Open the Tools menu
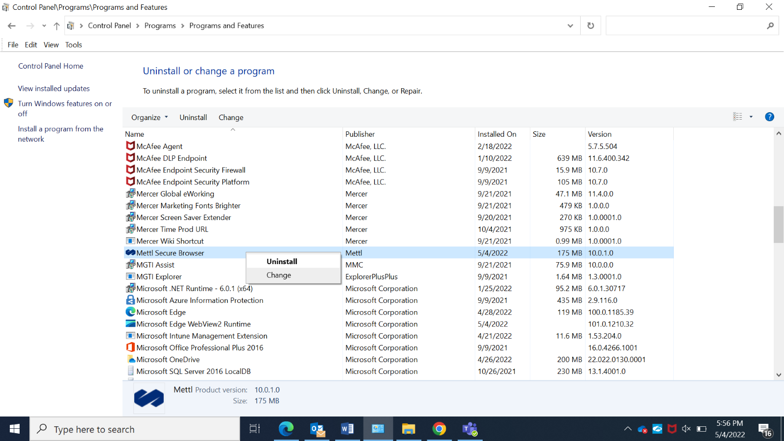The width and height of the screenshot is (784, 441). [73, 45]
